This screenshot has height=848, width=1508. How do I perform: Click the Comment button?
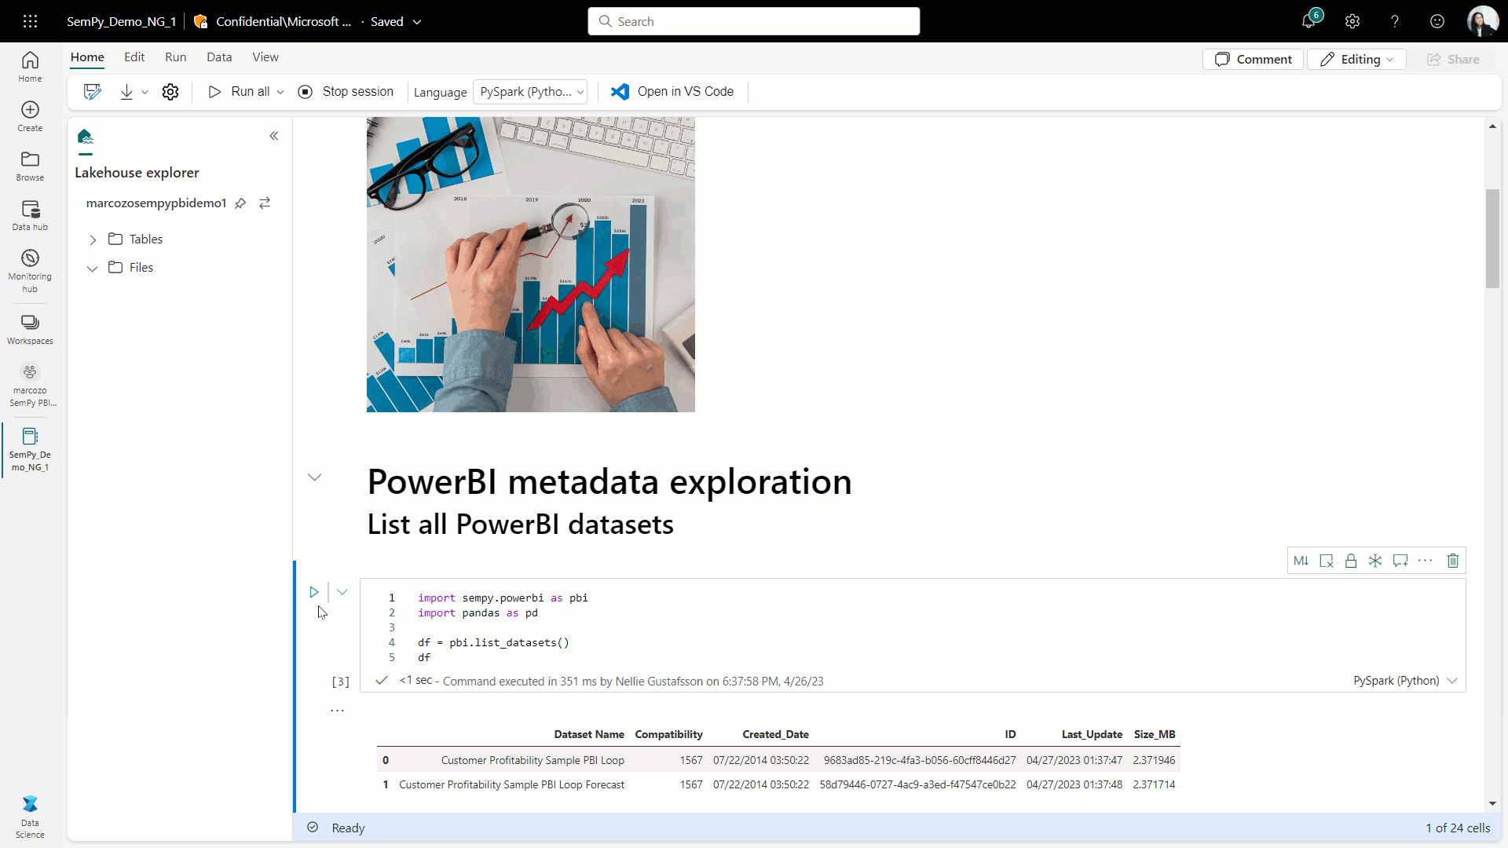(x=1253, y=60)
